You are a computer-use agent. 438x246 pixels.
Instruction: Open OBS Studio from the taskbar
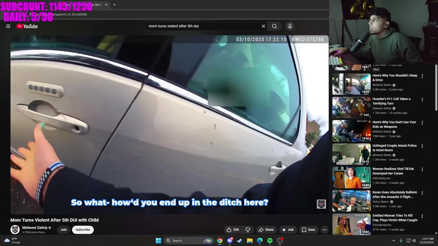pyautogui.click(x=280, y=241)
